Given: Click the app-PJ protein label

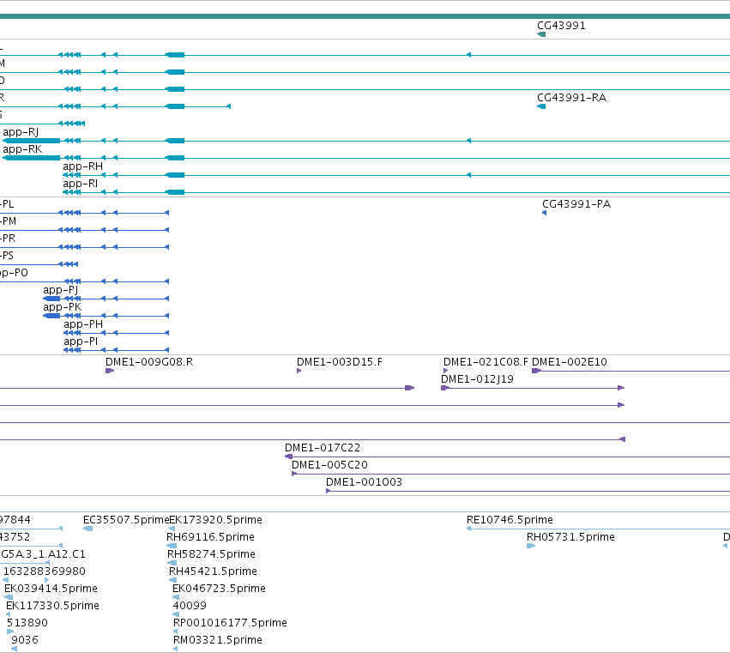Looking at the screenshot, I should pos(61,290).
